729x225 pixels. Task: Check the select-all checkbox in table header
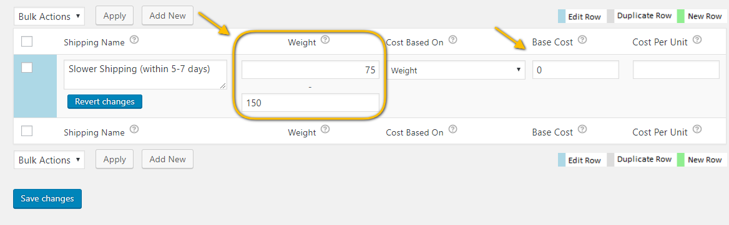click(27, 42)
